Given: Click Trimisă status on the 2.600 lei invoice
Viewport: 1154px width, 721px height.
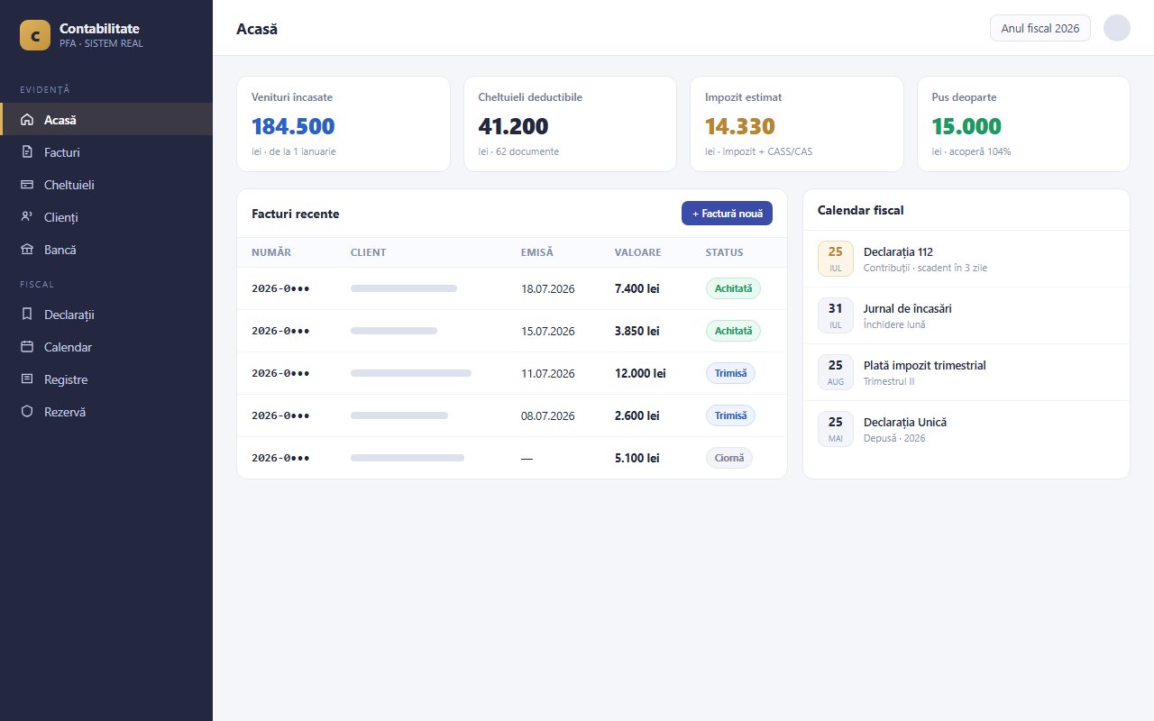Looking at the screenshot, I should click(x=730, y=415).
